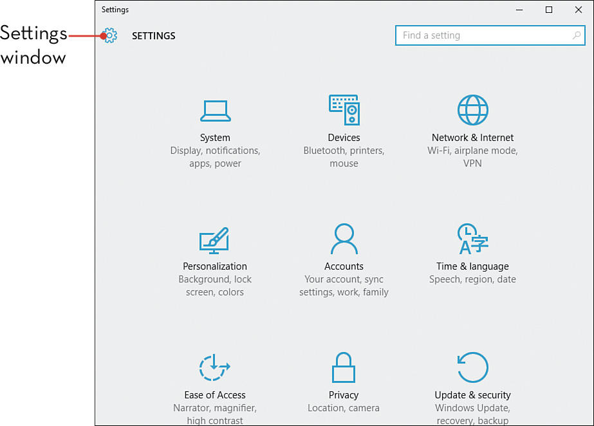Maximize the Settings window
Image resolution: width=594 pixels, height=426 pixels.
tap(549, 10)
